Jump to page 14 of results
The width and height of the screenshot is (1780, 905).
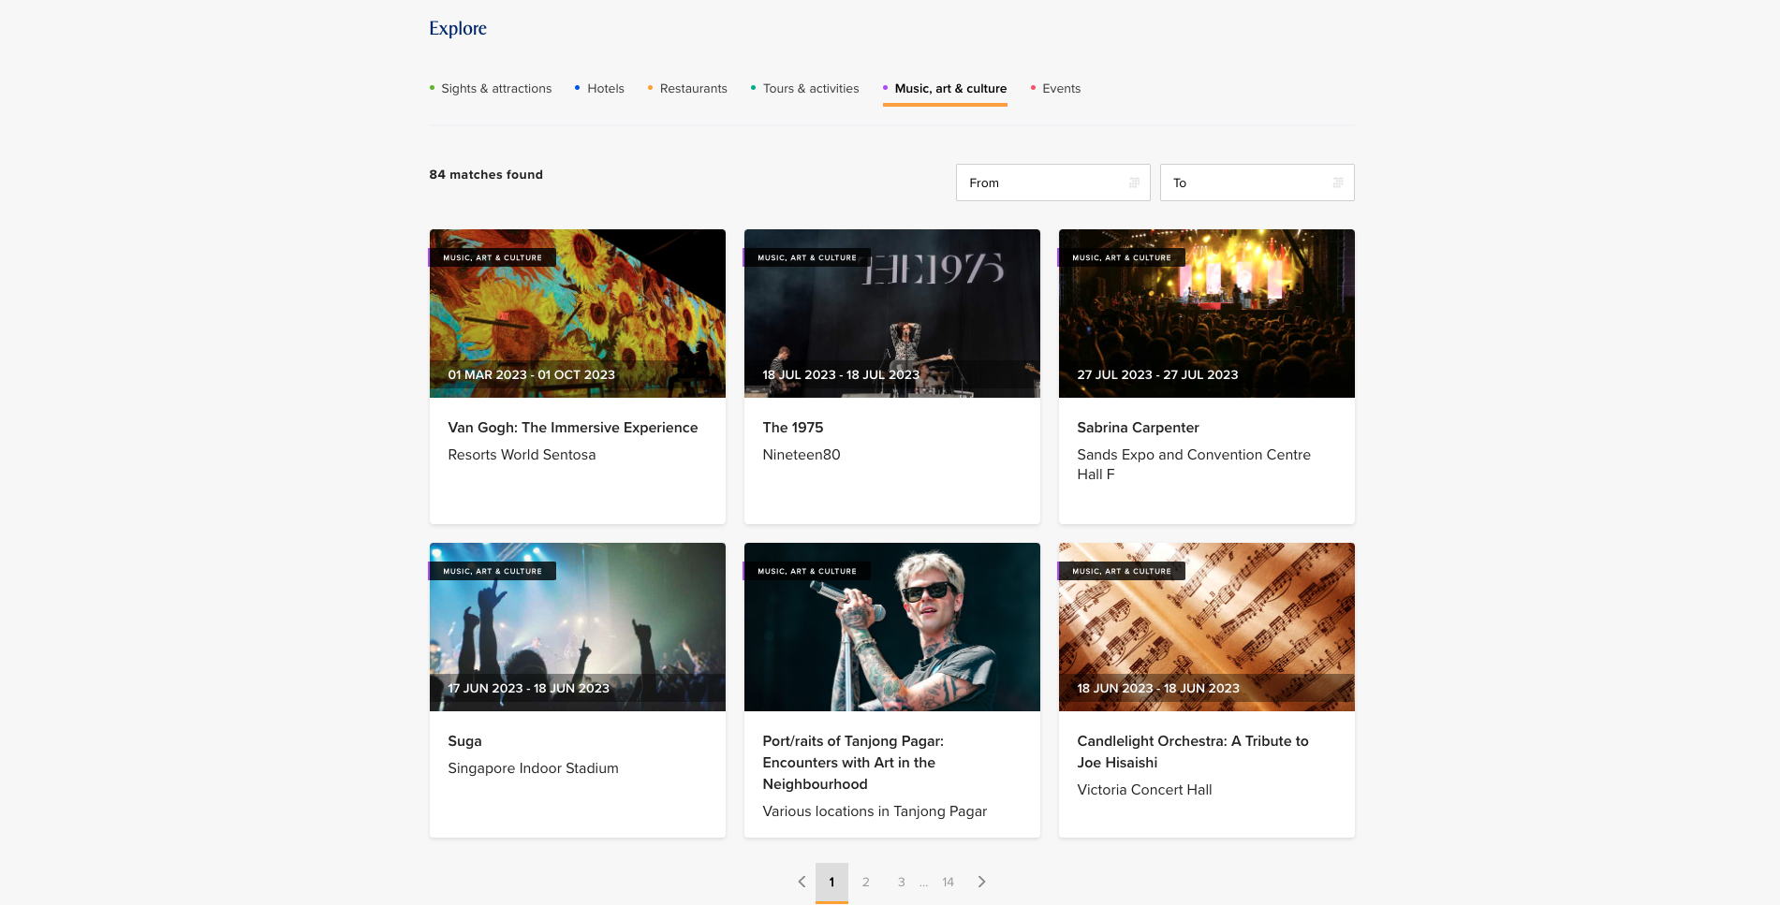coord(948,882)
